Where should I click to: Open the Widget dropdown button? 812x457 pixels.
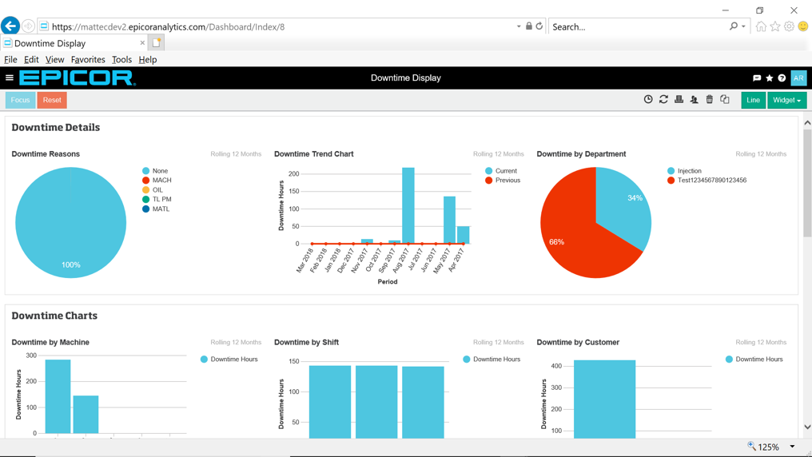786,100
